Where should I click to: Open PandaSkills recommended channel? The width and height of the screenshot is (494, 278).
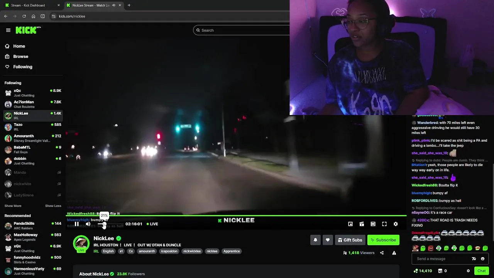(x=33, y=225)
